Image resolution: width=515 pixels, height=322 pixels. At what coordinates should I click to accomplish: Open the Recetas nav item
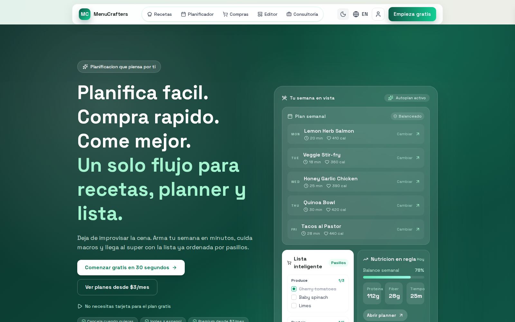click(x=160, y=14)
